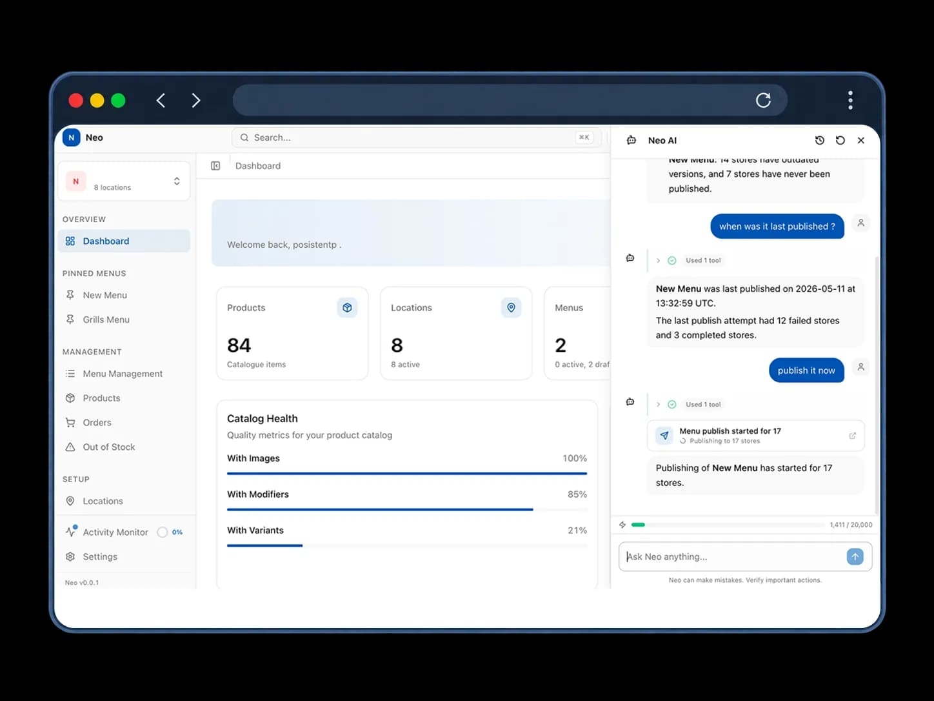
Task: Click the browser forward arrow
Action: pyautogui.click(x=196, y=100)
